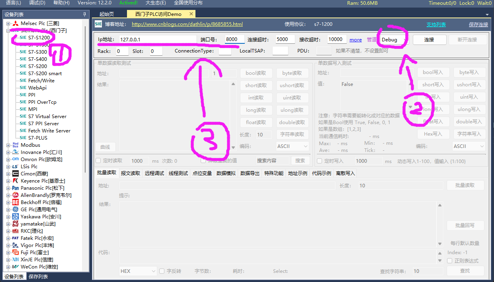Expand the Keyence Plc tree node
Viewport: 494px width, 282px height.
(x=8, y=181)
